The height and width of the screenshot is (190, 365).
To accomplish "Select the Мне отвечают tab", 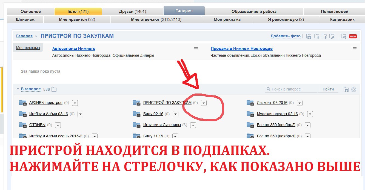I will (156, 19).
